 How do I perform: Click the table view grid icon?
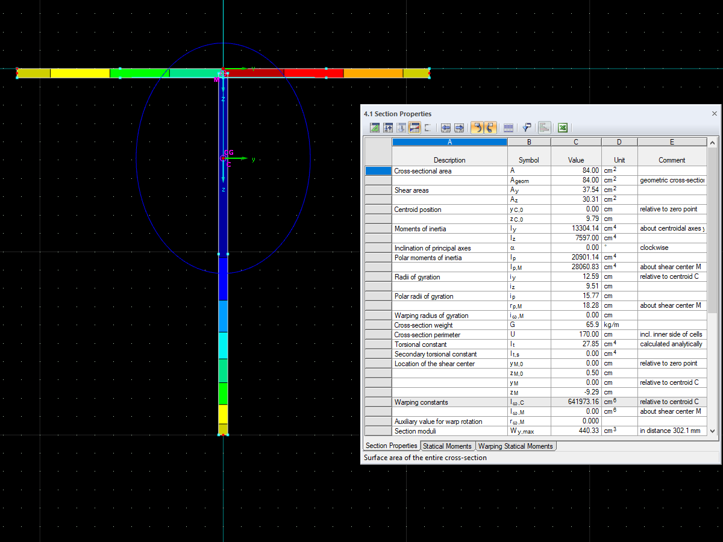(x=508, y=127)
